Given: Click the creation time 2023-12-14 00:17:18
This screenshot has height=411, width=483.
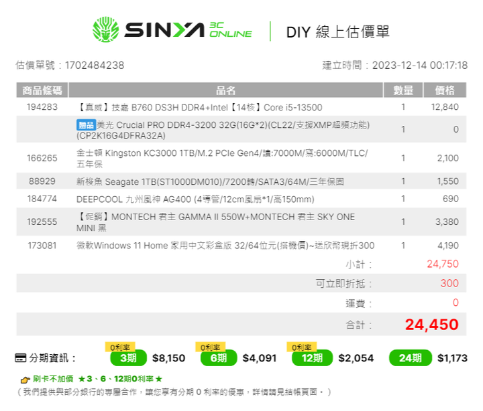Looking at the screenshot, I should click(x=420, y=65).
